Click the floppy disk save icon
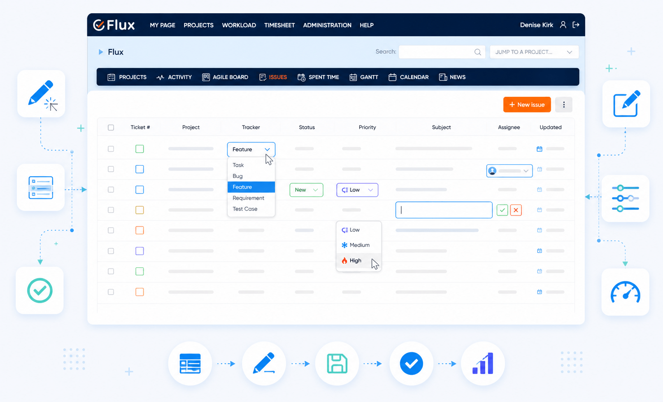This screenshot has height=402, width=663. [337, 364]
